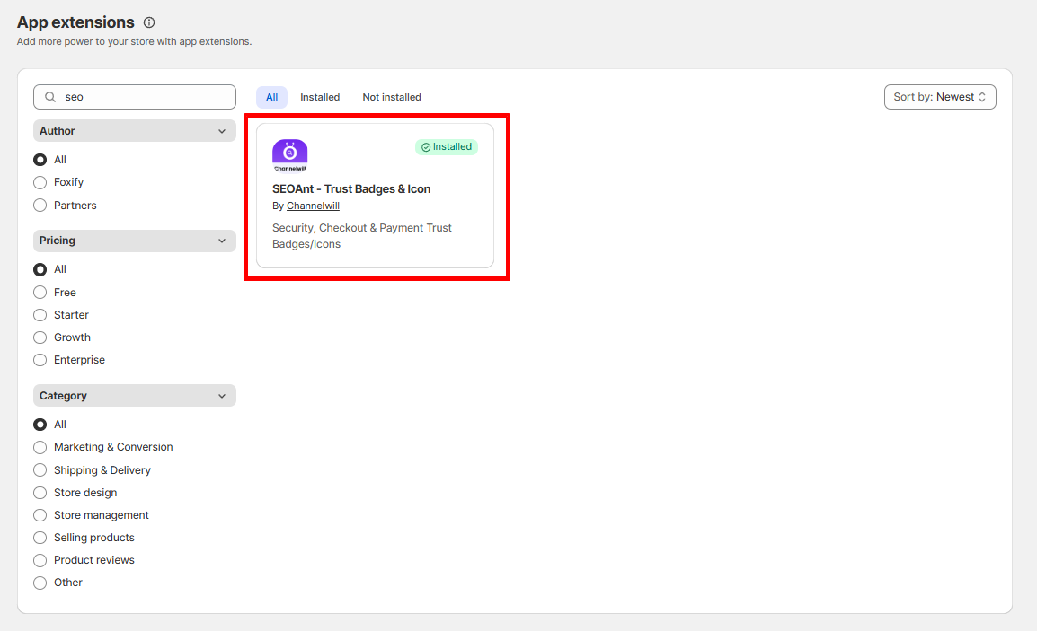Filter by Shipping & Delivery category
The width and height of the screenshot is (1037, 631).
tap(40, 469)
